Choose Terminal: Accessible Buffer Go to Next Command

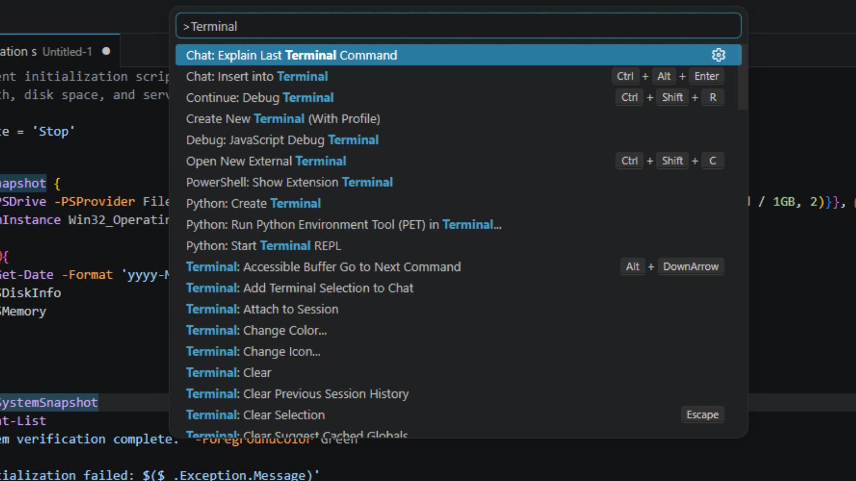pyautogui.click(x=458, y=267)
